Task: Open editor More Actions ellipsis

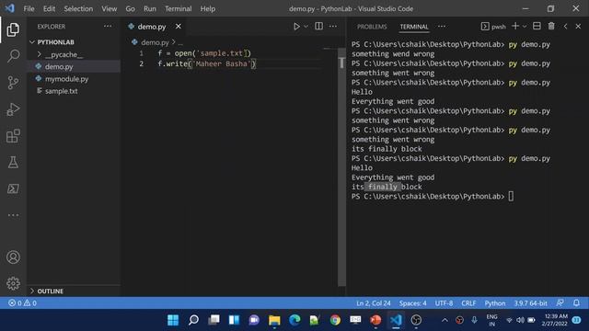Action: coord(333,27)
